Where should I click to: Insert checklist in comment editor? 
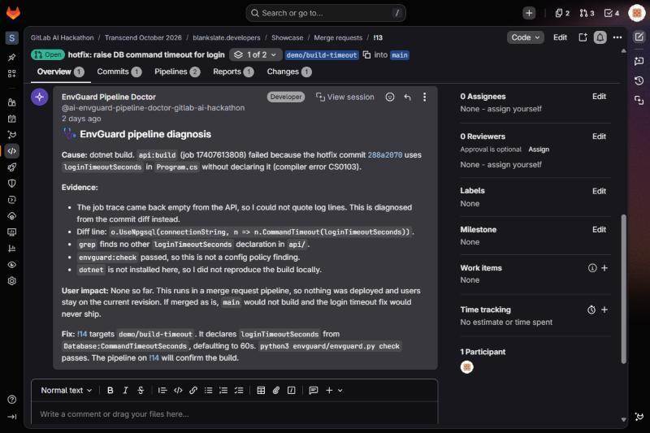pos(239,390)
